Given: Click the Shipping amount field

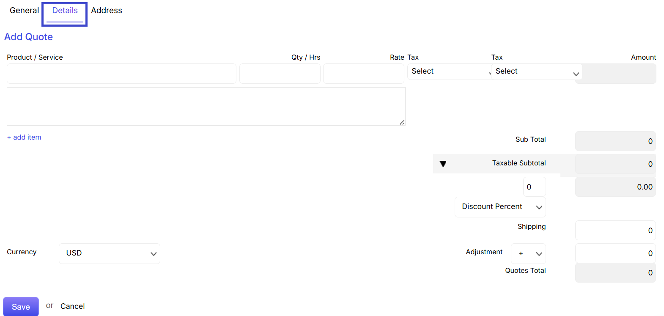Looking at the screenshot, I should coord(615,231).
